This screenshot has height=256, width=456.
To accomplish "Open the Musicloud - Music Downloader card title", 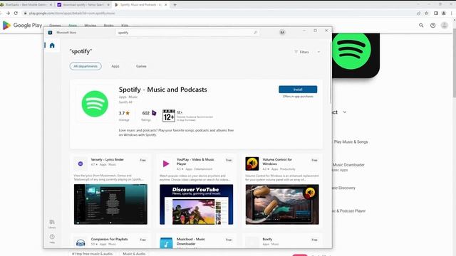I will 191,242.
